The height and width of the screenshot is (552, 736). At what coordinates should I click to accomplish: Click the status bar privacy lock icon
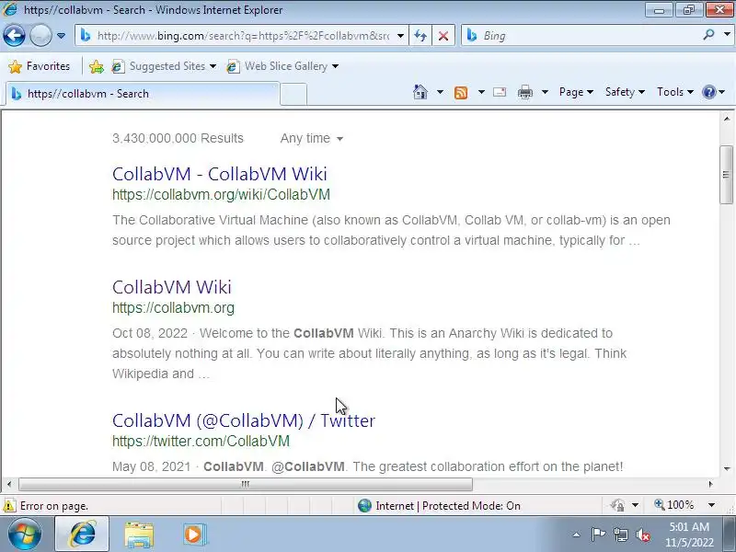[x=617, y=505]
